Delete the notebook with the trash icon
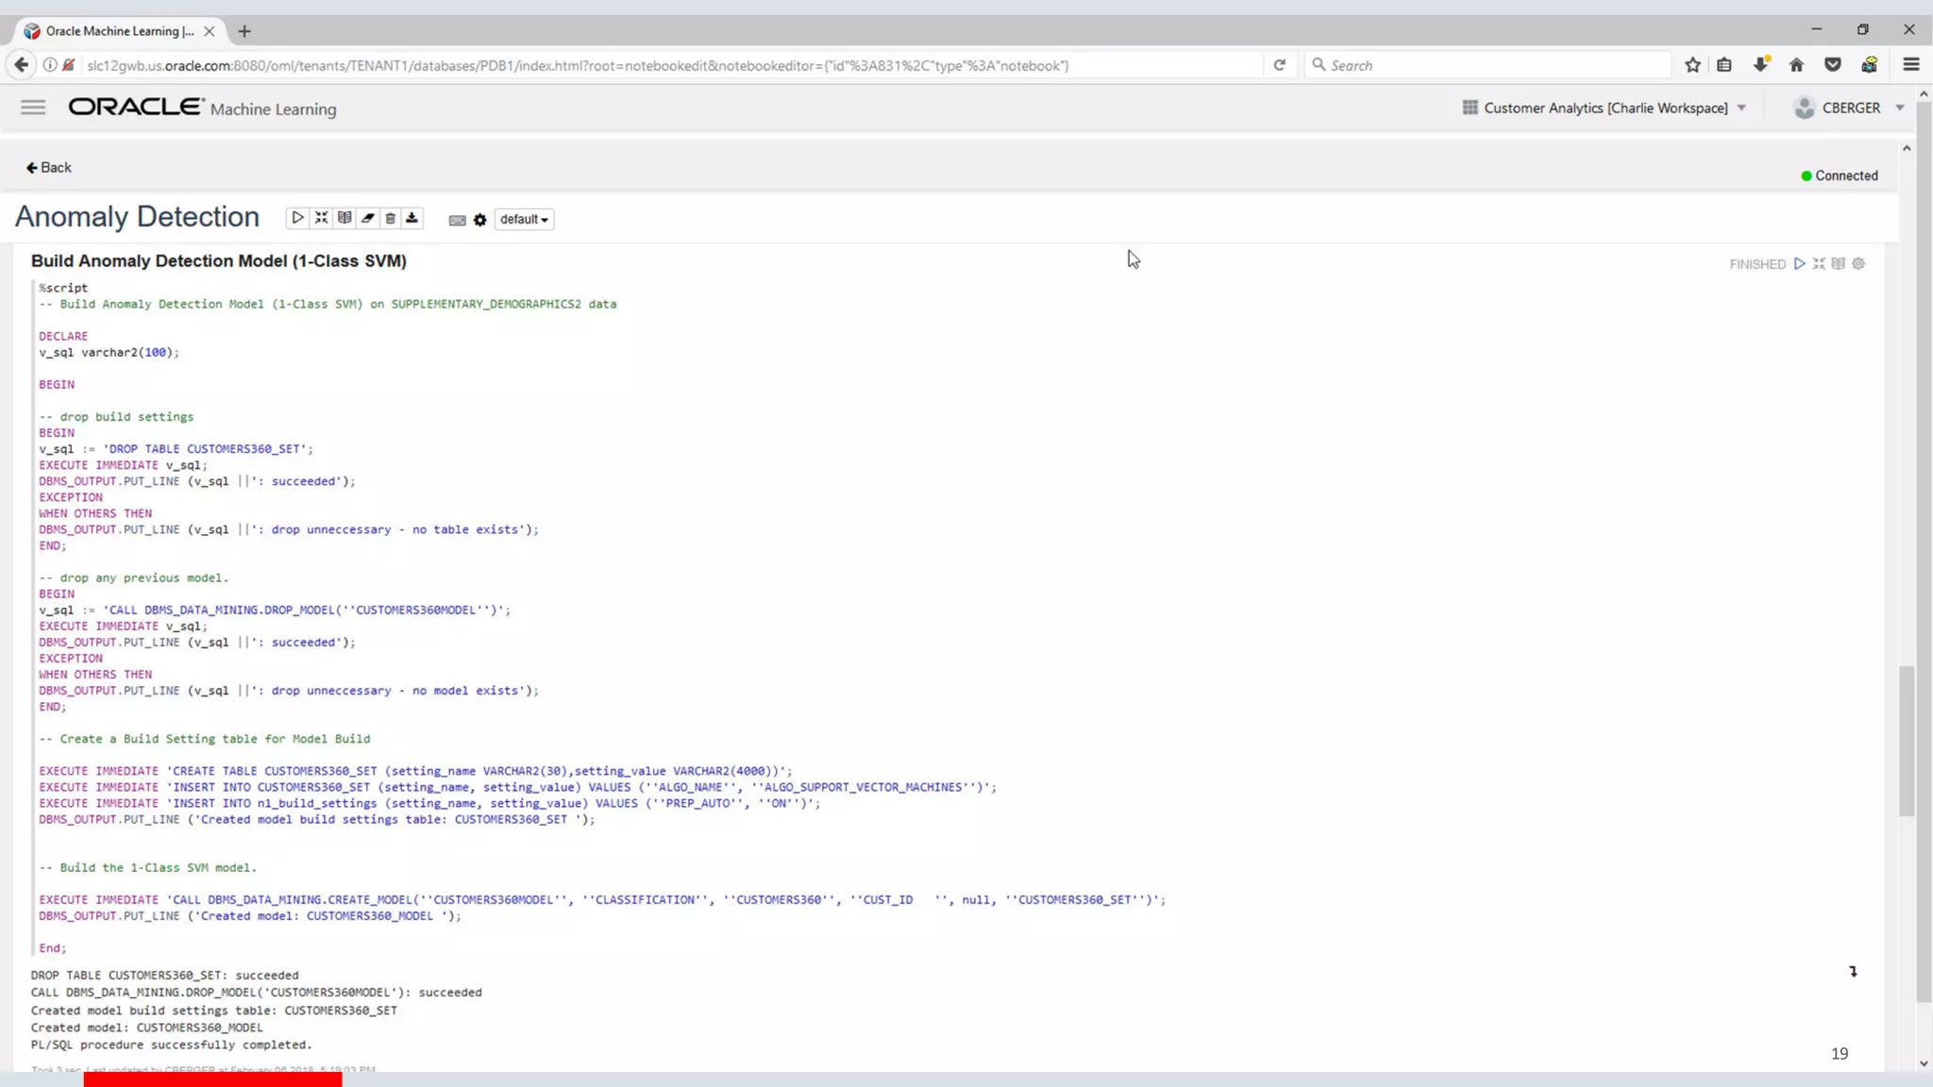Screen dimensions: 1933x1087 [390, 218]
